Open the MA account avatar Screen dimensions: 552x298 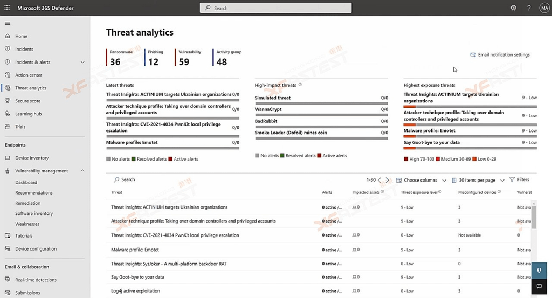[544, 8]
